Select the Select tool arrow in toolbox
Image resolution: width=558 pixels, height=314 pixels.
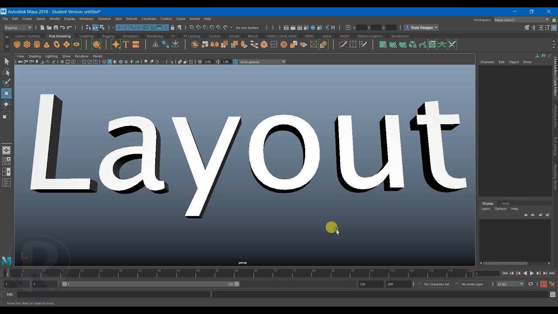7,61
